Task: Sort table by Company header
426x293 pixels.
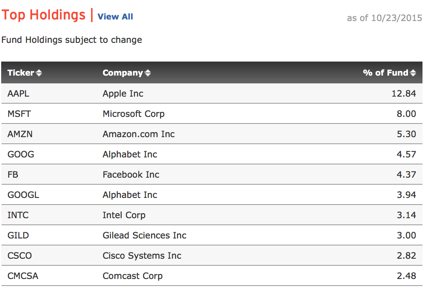Action: click(x=122, y=73)
